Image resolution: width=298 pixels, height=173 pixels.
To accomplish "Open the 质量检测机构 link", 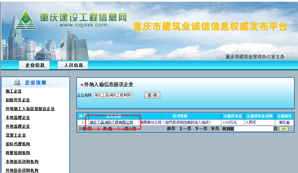I will [18, 153].
